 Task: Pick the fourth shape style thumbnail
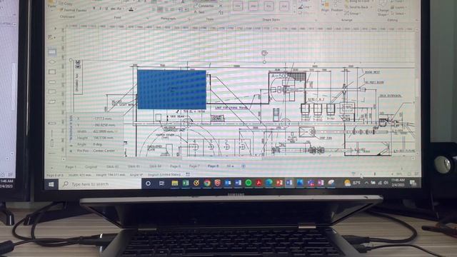click(x=283, y=6)
